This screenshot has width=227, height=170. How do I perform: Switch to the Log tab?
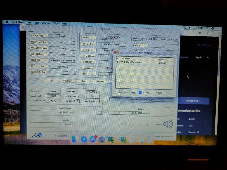click(x=84, y=81)
